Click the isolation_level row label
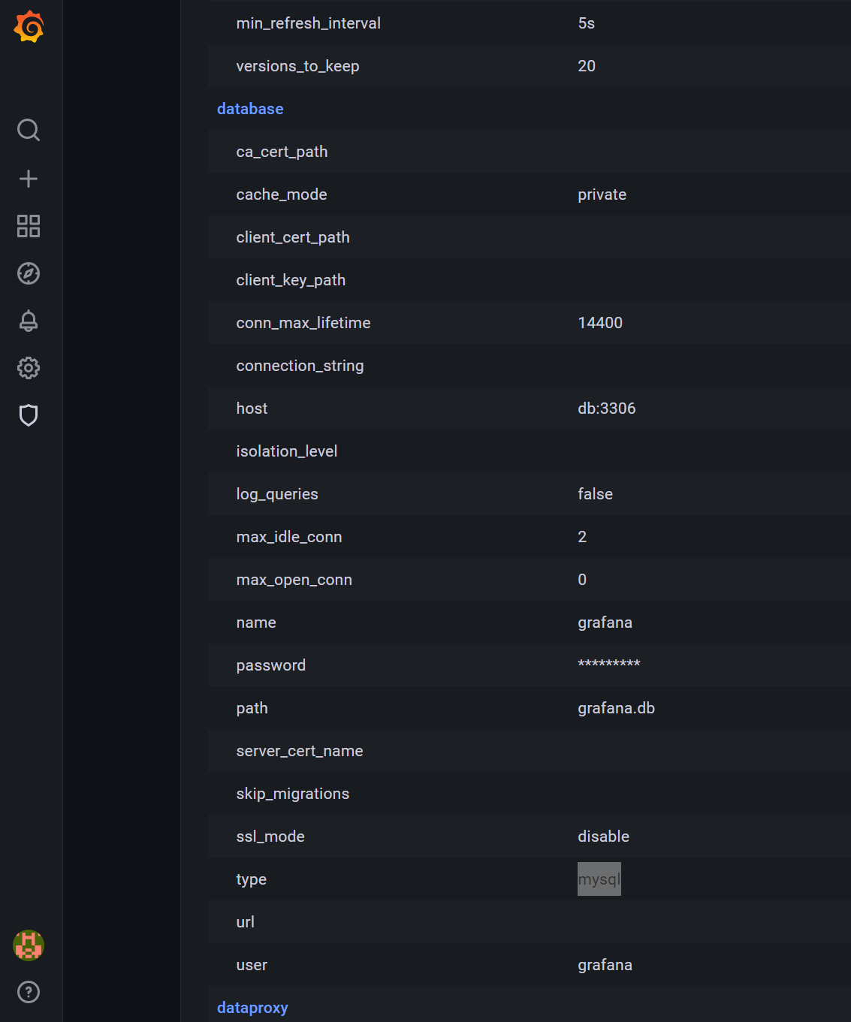 click(287, 451)
